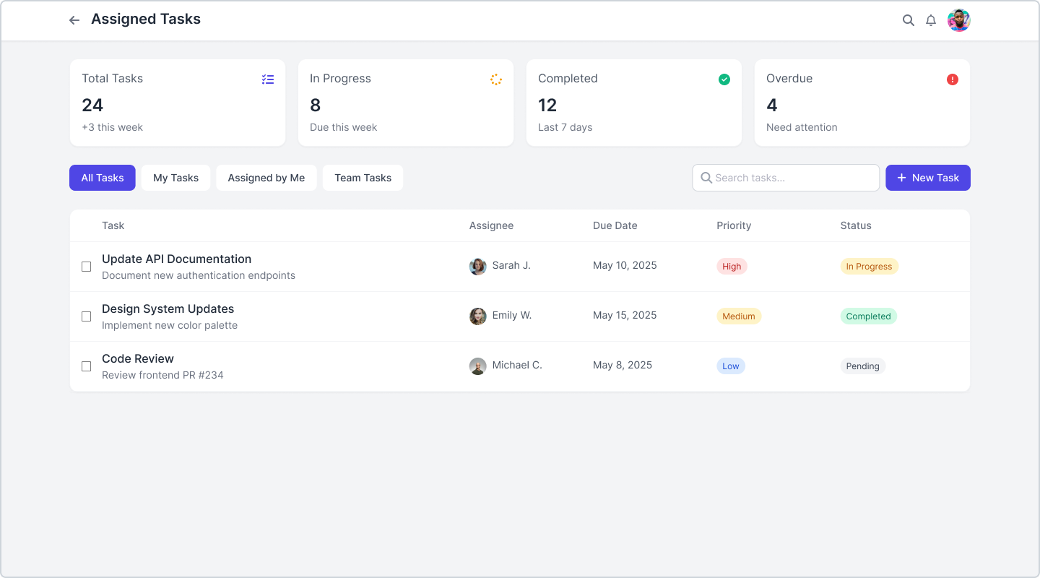
Task: Click the In Progress status badge
Action: (869, 267)
